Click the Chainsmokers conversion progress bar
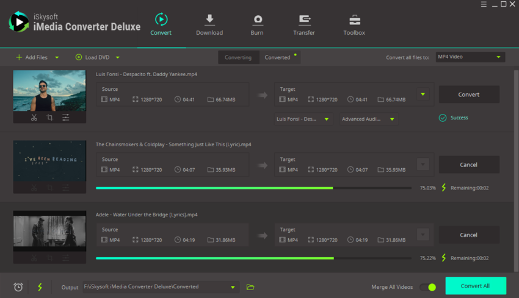 pyautogui.click(x=253, y=188)
